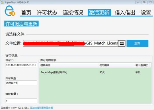Screen dimensions: 154x110
Task: Switch to the 设置 tab
Action: coord(146,13)
